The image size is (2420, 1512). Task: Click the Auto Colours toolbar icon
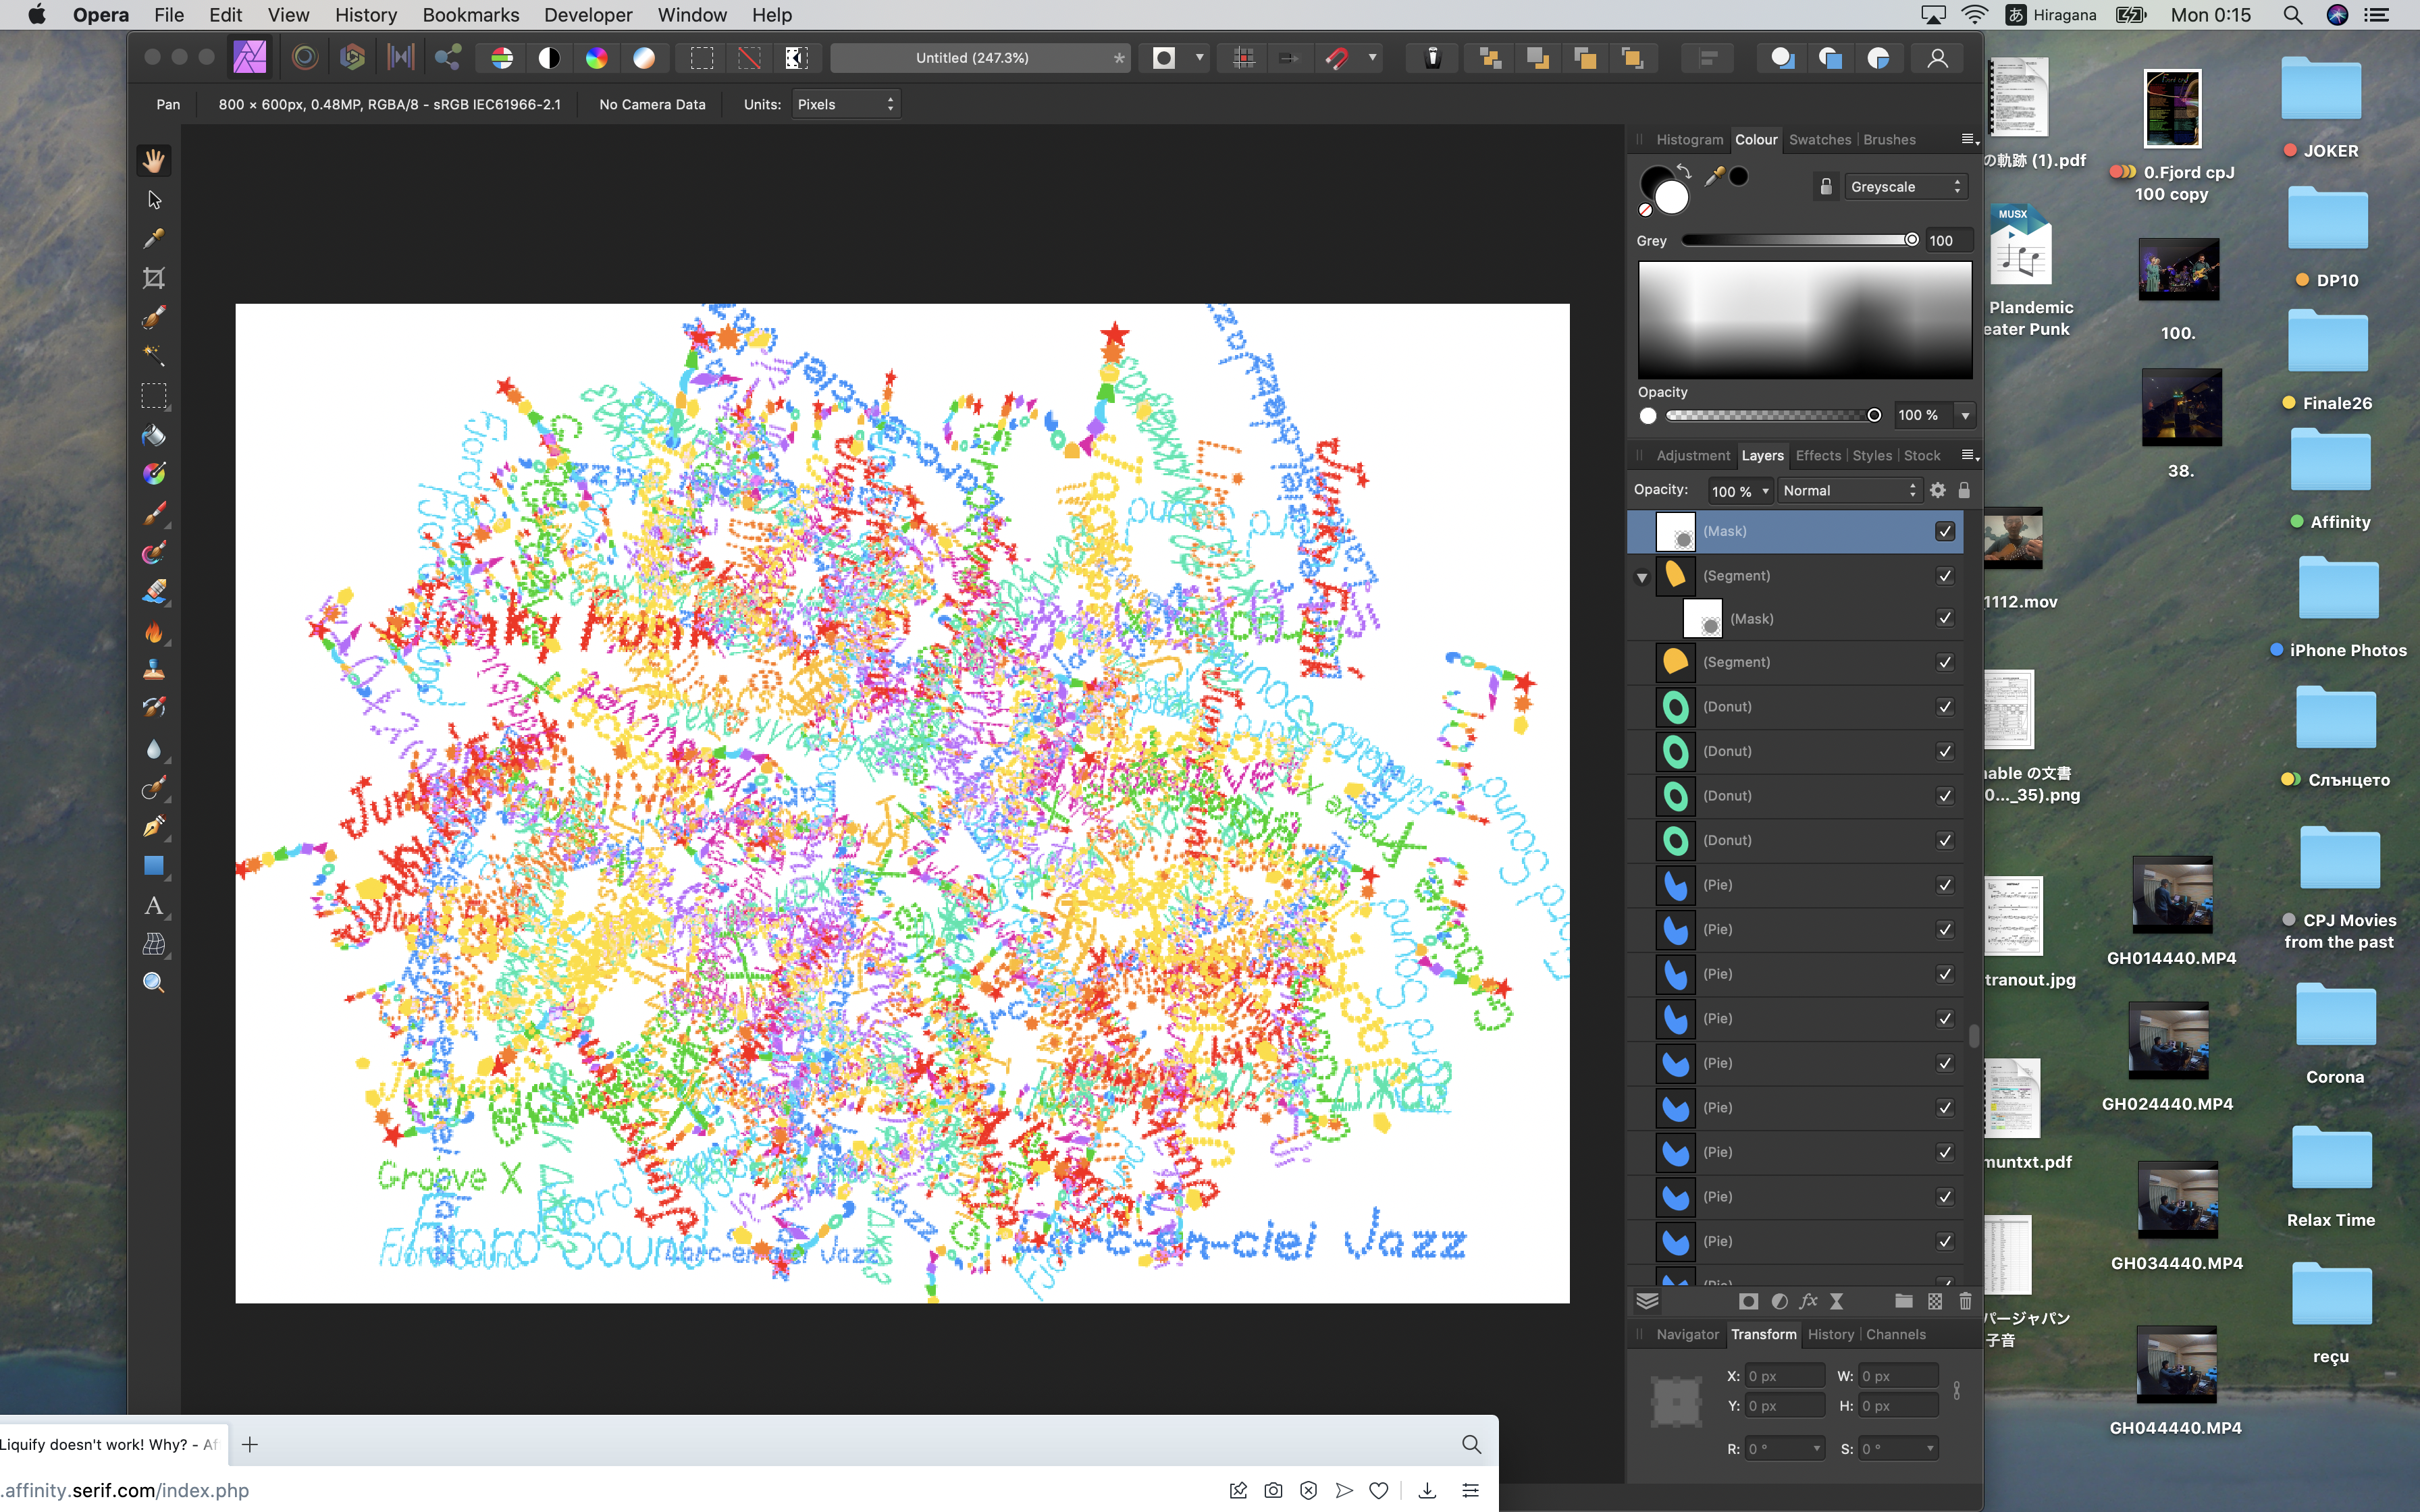coord(596,58)
